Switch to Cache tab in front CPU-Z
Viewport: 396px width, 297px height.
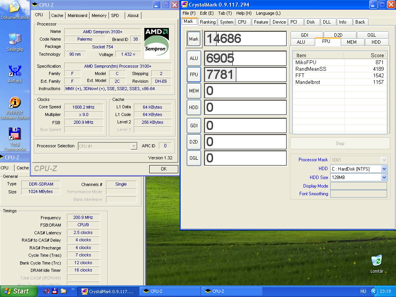(57, 15)
